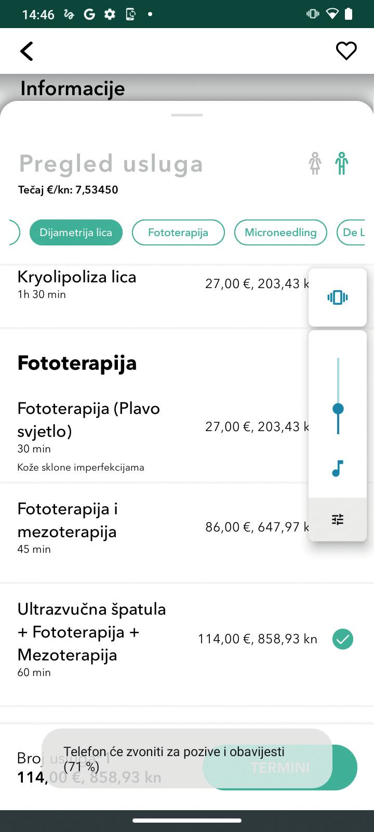Screen dimensions: 374x832
Task: Switch to the Fototerapija tab
Action: point(178,232)
